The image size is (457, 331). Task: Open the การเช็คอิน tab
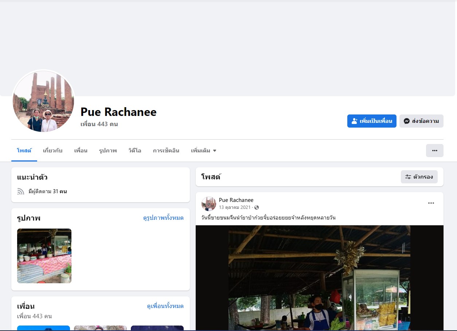click(166, 151)
